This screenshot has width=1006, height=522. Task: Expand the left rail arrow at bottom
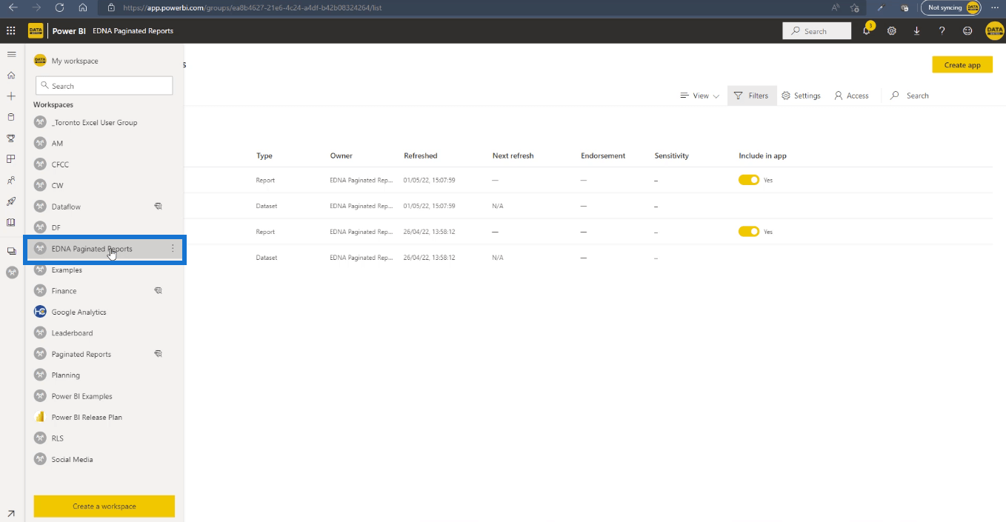11,513
